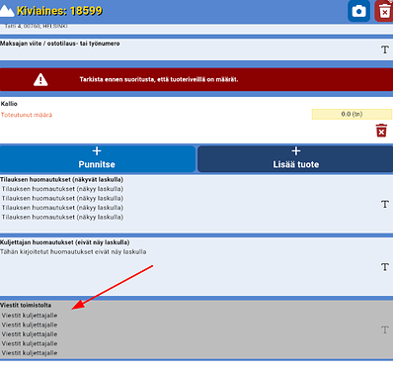This screenshot has height=371, width=393.
Task: Click the Lisää tuote button
Action: [x=295, y=158]
